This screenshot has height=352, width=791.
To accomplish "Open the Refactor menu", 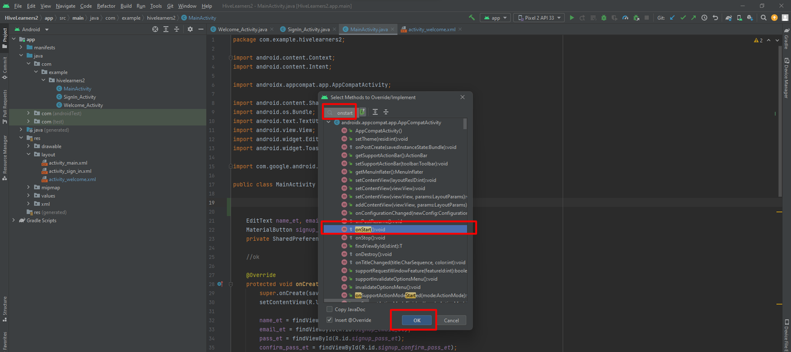I will tap(106, 6).
